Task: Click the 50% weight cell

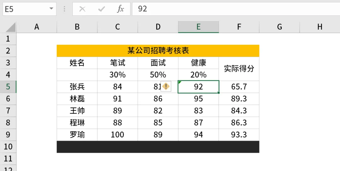Action: pyautogui.click(x=158, y=75)
